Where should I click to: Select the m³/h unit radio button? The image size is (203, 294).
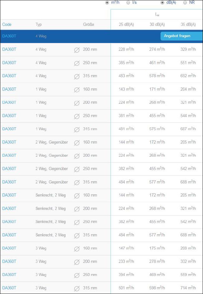[x=107, y=2]
